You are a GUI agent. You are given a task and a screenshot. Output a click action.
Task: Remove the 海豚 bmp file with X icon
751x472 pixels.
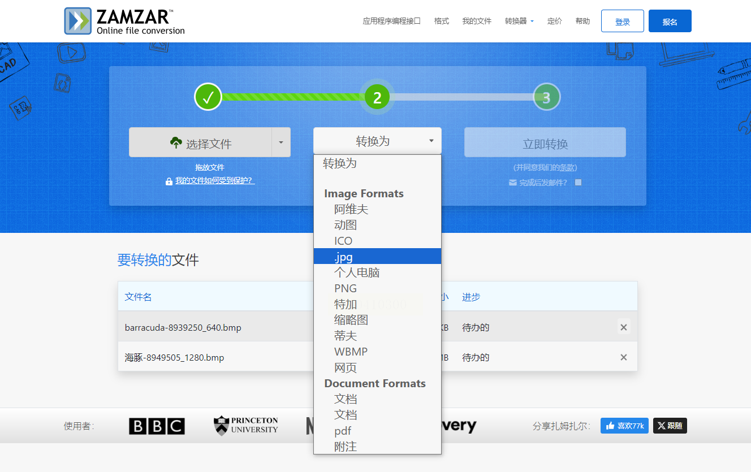624,357
